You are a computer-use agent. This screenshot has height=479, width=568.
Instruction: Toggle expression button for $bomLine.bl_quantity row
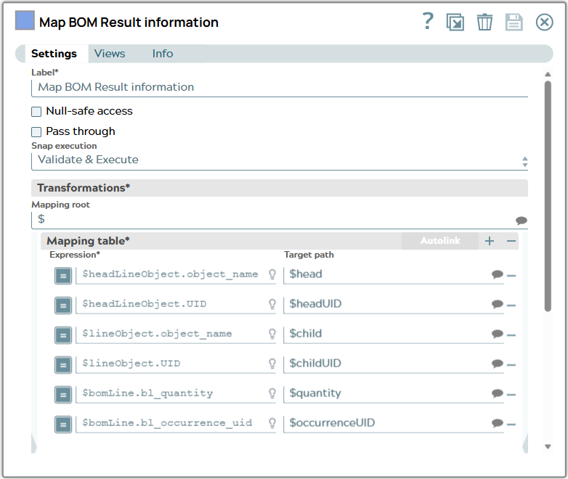click(x=63, y=395)
